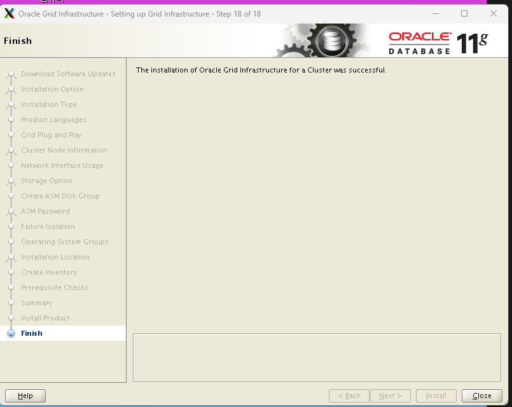Select the Create ASM Disk Group step
Screen dimensions: 512x407
(60, 196)
